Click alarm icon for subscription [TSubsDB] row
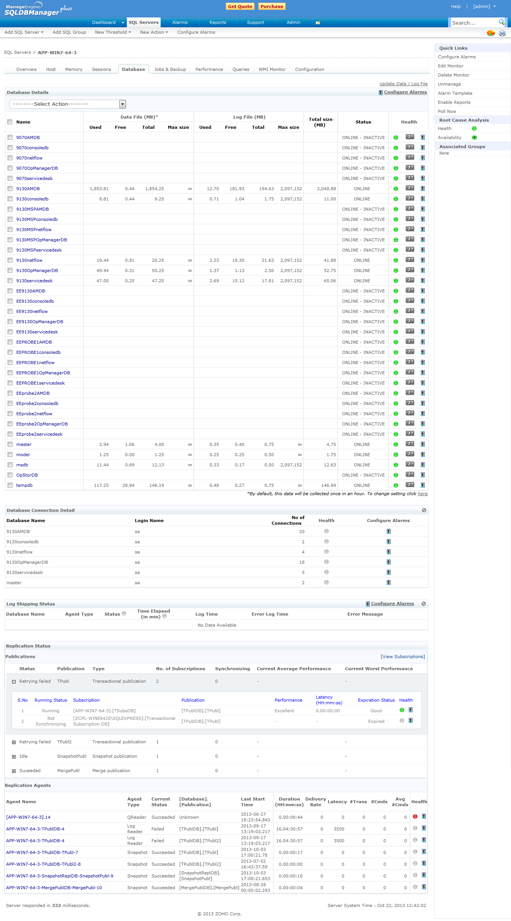The height and width of the screenshot is (921, 511). pos(411,710)
